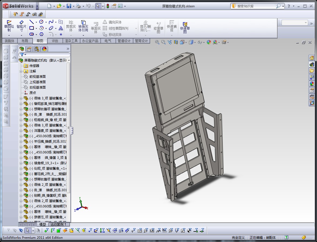Toggle the filter vertices icon
The height and width of the screenshot is (242, 317).
click(46, 230)
